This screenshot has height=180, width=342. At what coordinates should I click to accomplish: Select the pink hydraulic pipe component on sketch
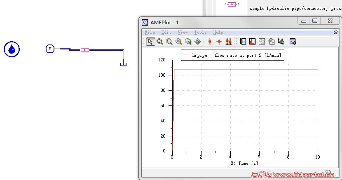tap(84, 50)
